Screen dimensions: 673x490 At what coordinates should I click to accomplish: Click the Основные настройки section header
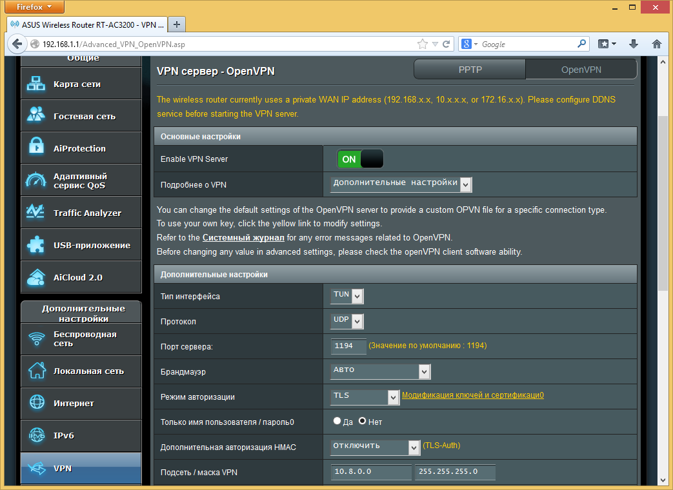tap(396, 136)
